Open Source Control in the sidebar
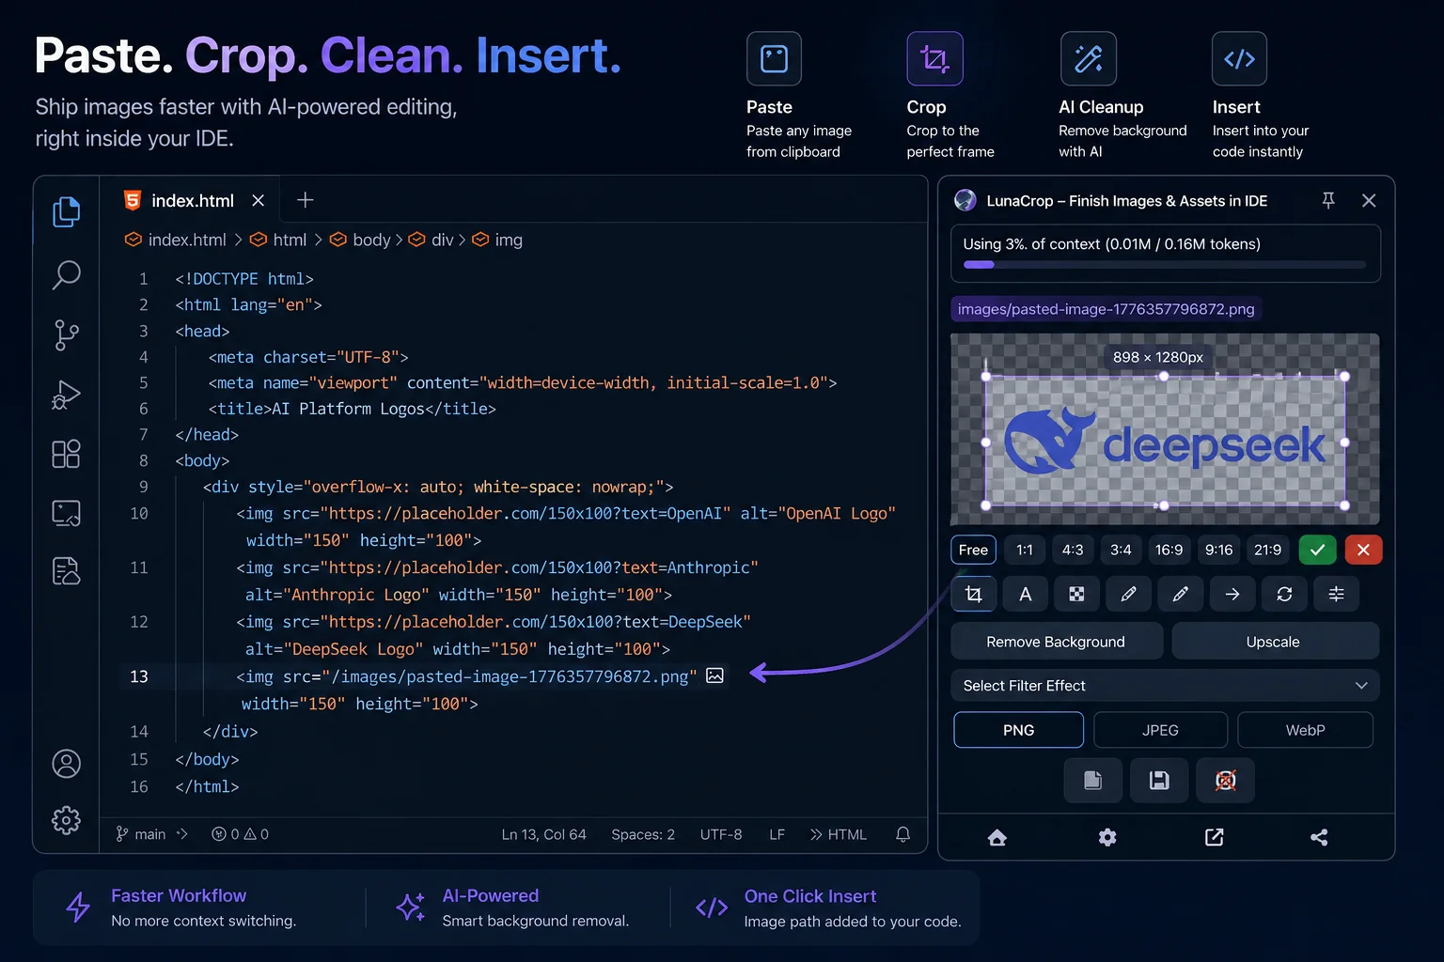1444x962 pixels. 66,335
